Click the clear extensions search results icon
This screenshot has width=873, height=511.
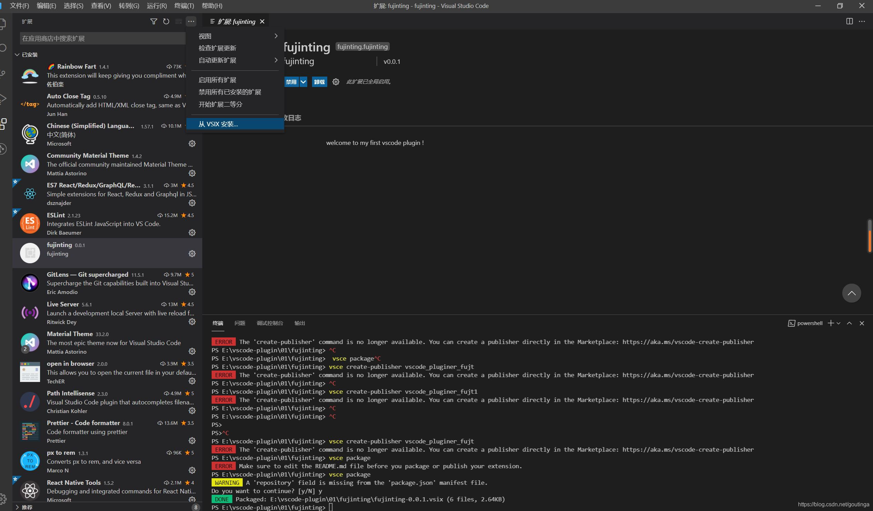[x=178, y=21]
